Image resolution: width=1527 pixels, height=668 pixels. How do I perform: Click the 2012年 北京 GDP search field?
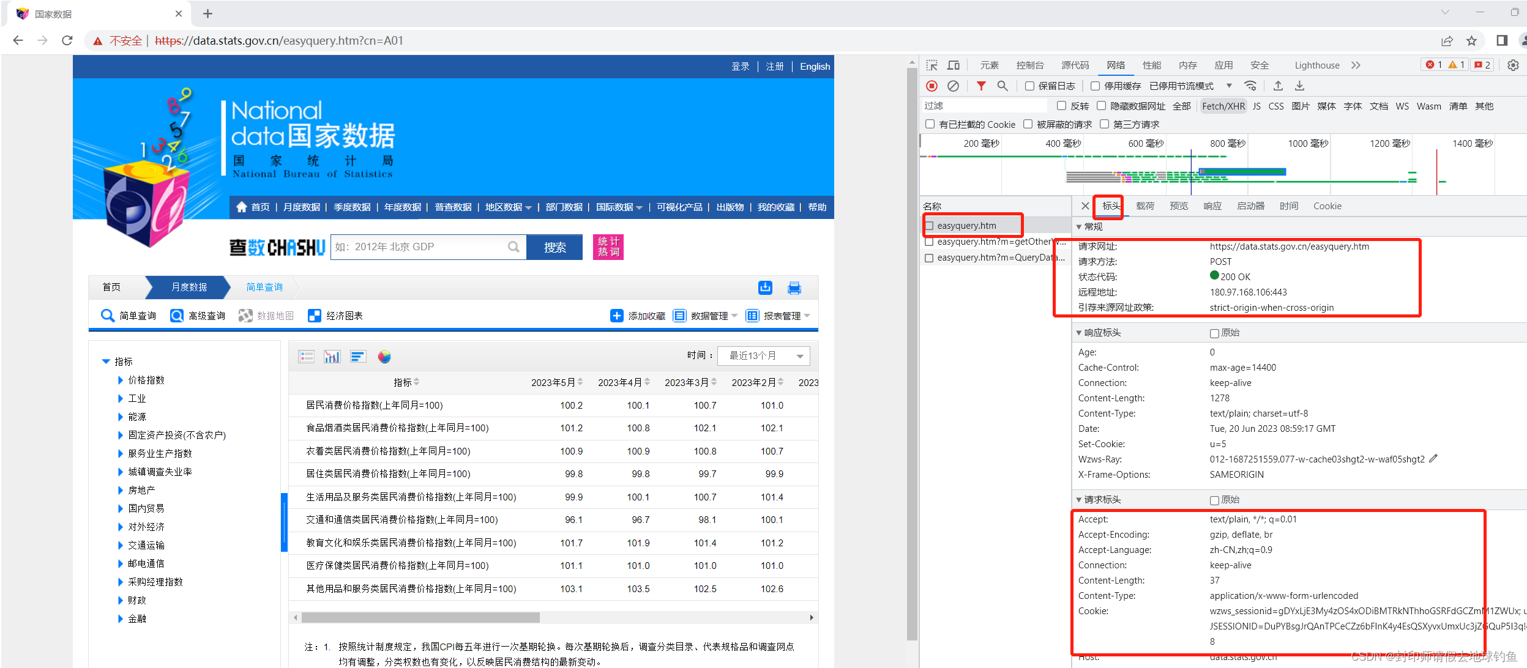(x=422, y=247)
